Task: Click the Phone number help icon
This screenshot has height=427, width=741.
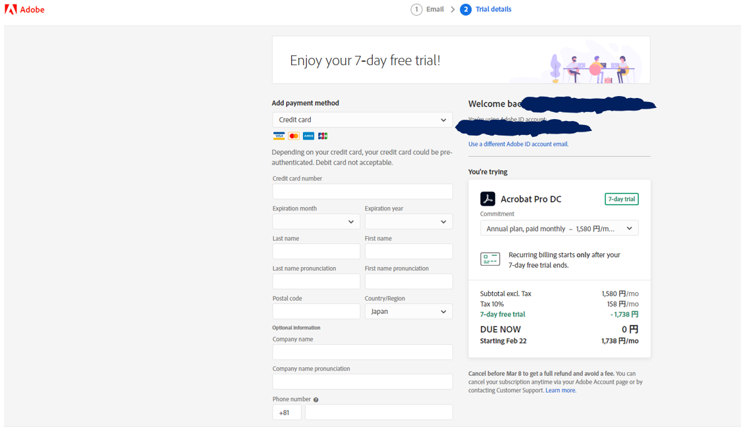Action: pos(316,399)
